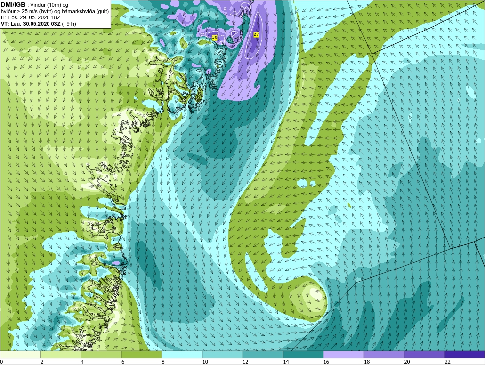Screen dimensions: 485x365
Task: Click the yellow gust label 30
Action: pyautogui.click(x=215, y=37)
